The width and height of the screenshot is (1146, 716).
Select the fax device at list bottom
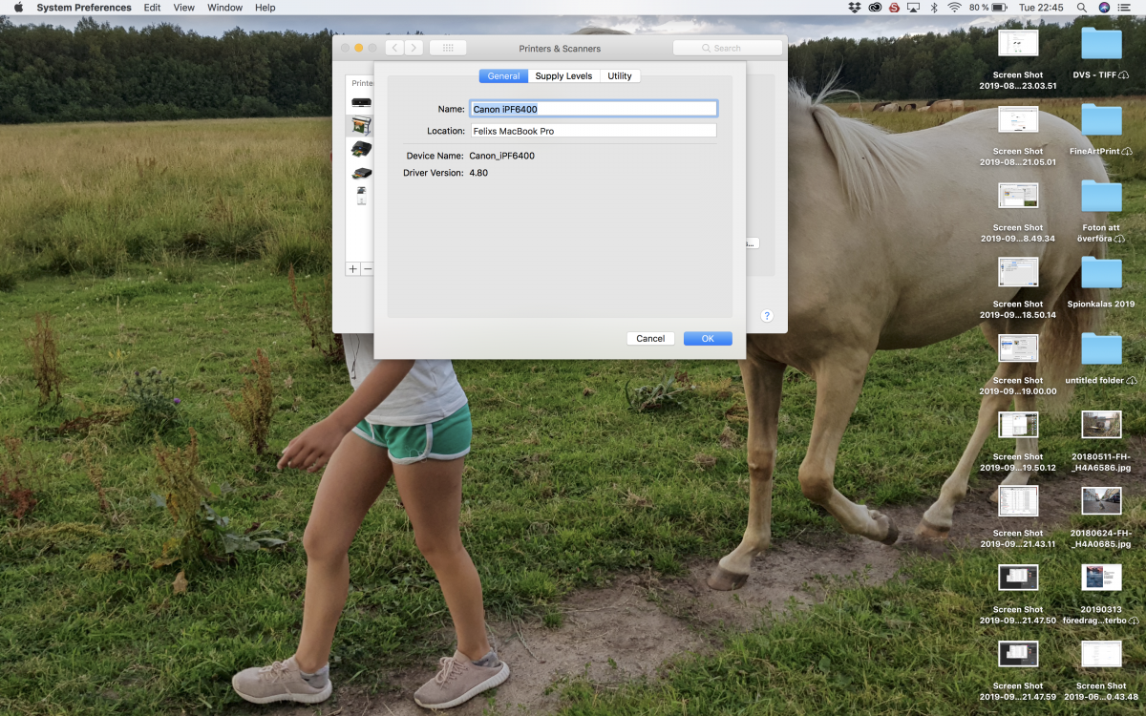(361, 196)
